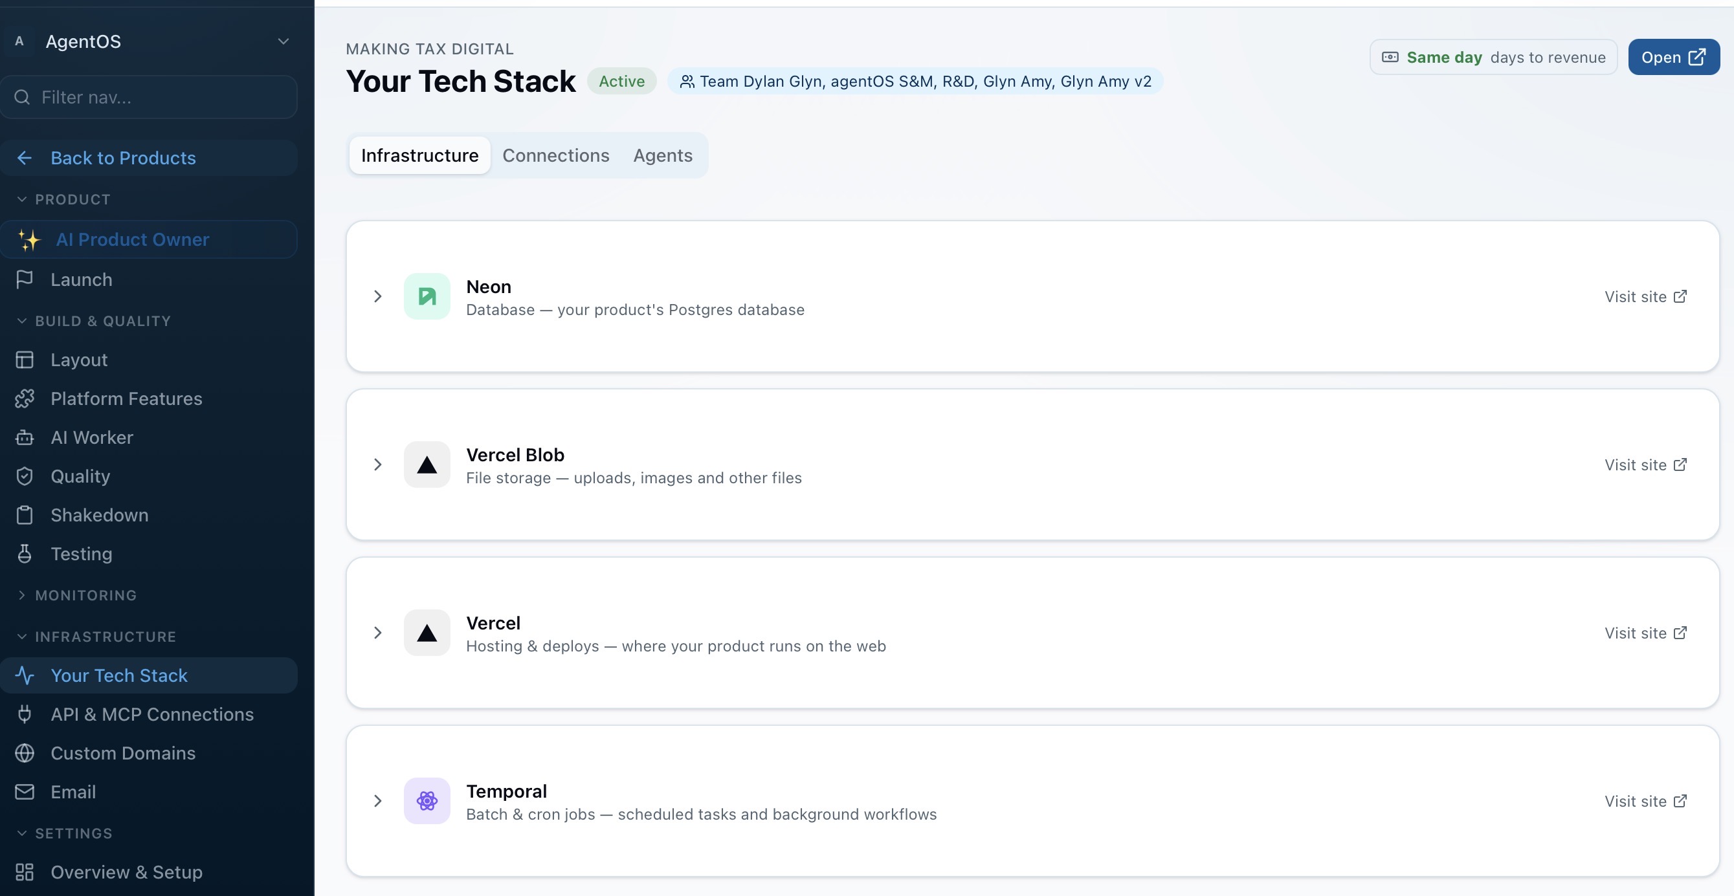Image resolution: width=1734 pixels, height=896 pixels.
Task: Click the Vercel hosting triangle logo icon
Action: pyautogui.click(x=427, y=632)
